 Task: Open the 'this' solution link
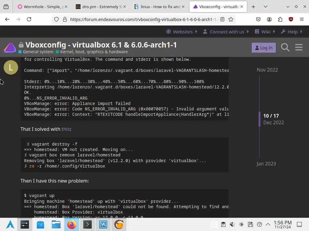point(65,129)
